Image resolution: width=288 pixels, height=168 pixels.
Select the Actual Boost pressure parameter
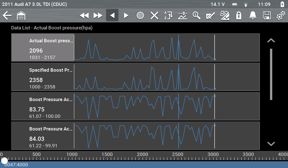click(x=43, y=48)
